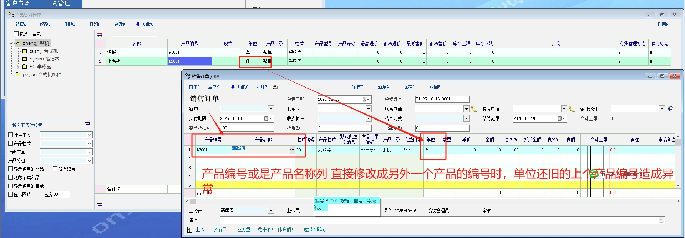Screen dimensions: 685x238
Task: Click the phone icon beside 联系电话 field
Action: tap(474, 109)
